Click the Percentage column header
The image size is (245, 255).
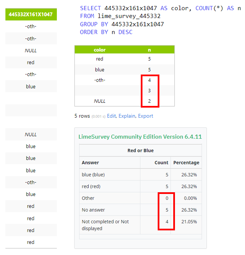coord(186,163)
